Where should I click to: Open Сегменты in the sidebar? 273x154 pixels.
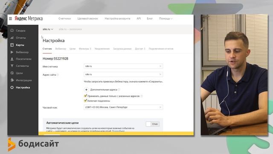coord(22,66)
